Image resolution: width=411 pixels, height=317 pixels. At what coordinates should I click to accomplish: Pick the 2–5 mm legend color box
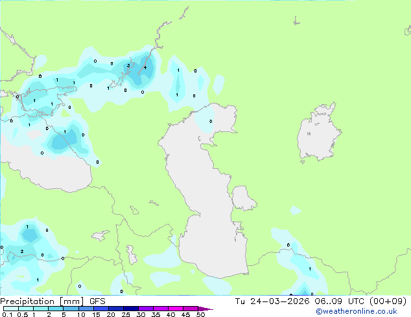[x=56, y=309]
